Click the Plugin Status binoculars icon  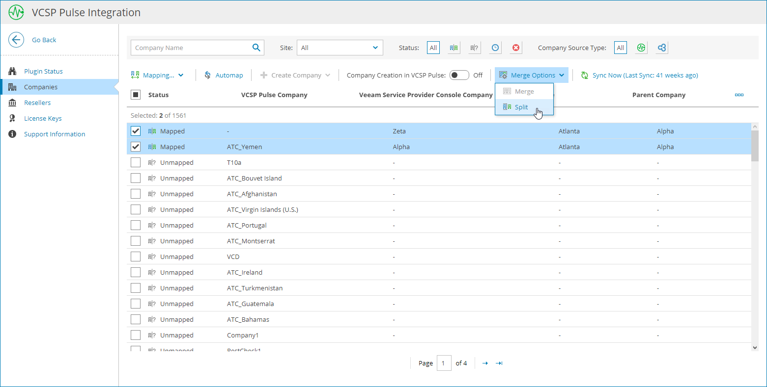coord(13,71)
